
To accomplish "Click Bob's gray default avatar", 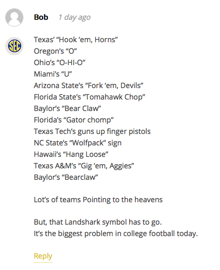I will point(14,17).
